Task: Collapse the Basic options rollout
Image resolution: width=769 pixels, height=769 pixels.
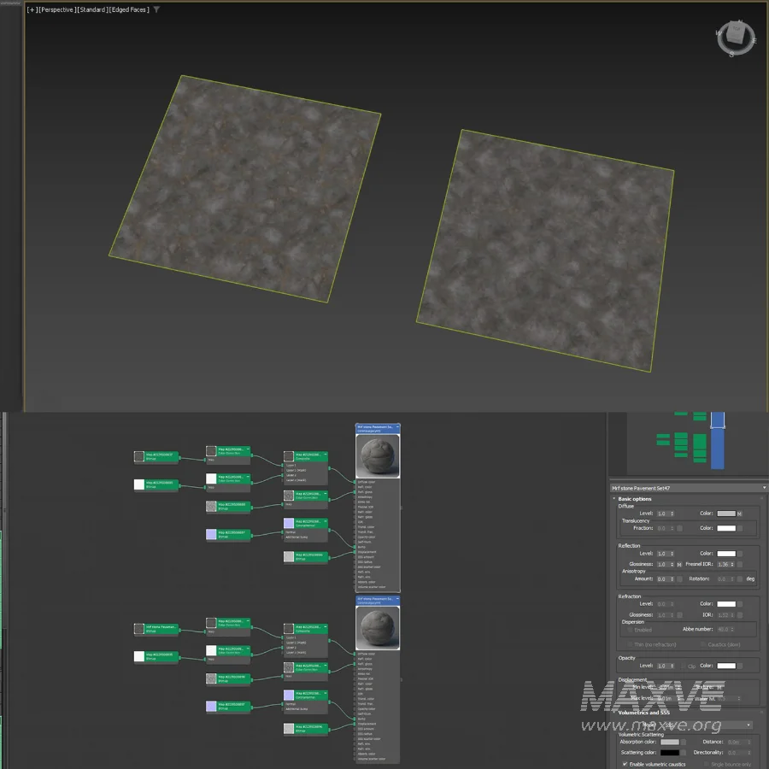Action: pos(614,498)
